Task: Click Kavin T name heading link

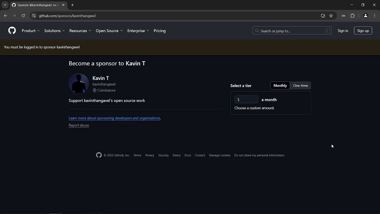Action: [101, 78]
